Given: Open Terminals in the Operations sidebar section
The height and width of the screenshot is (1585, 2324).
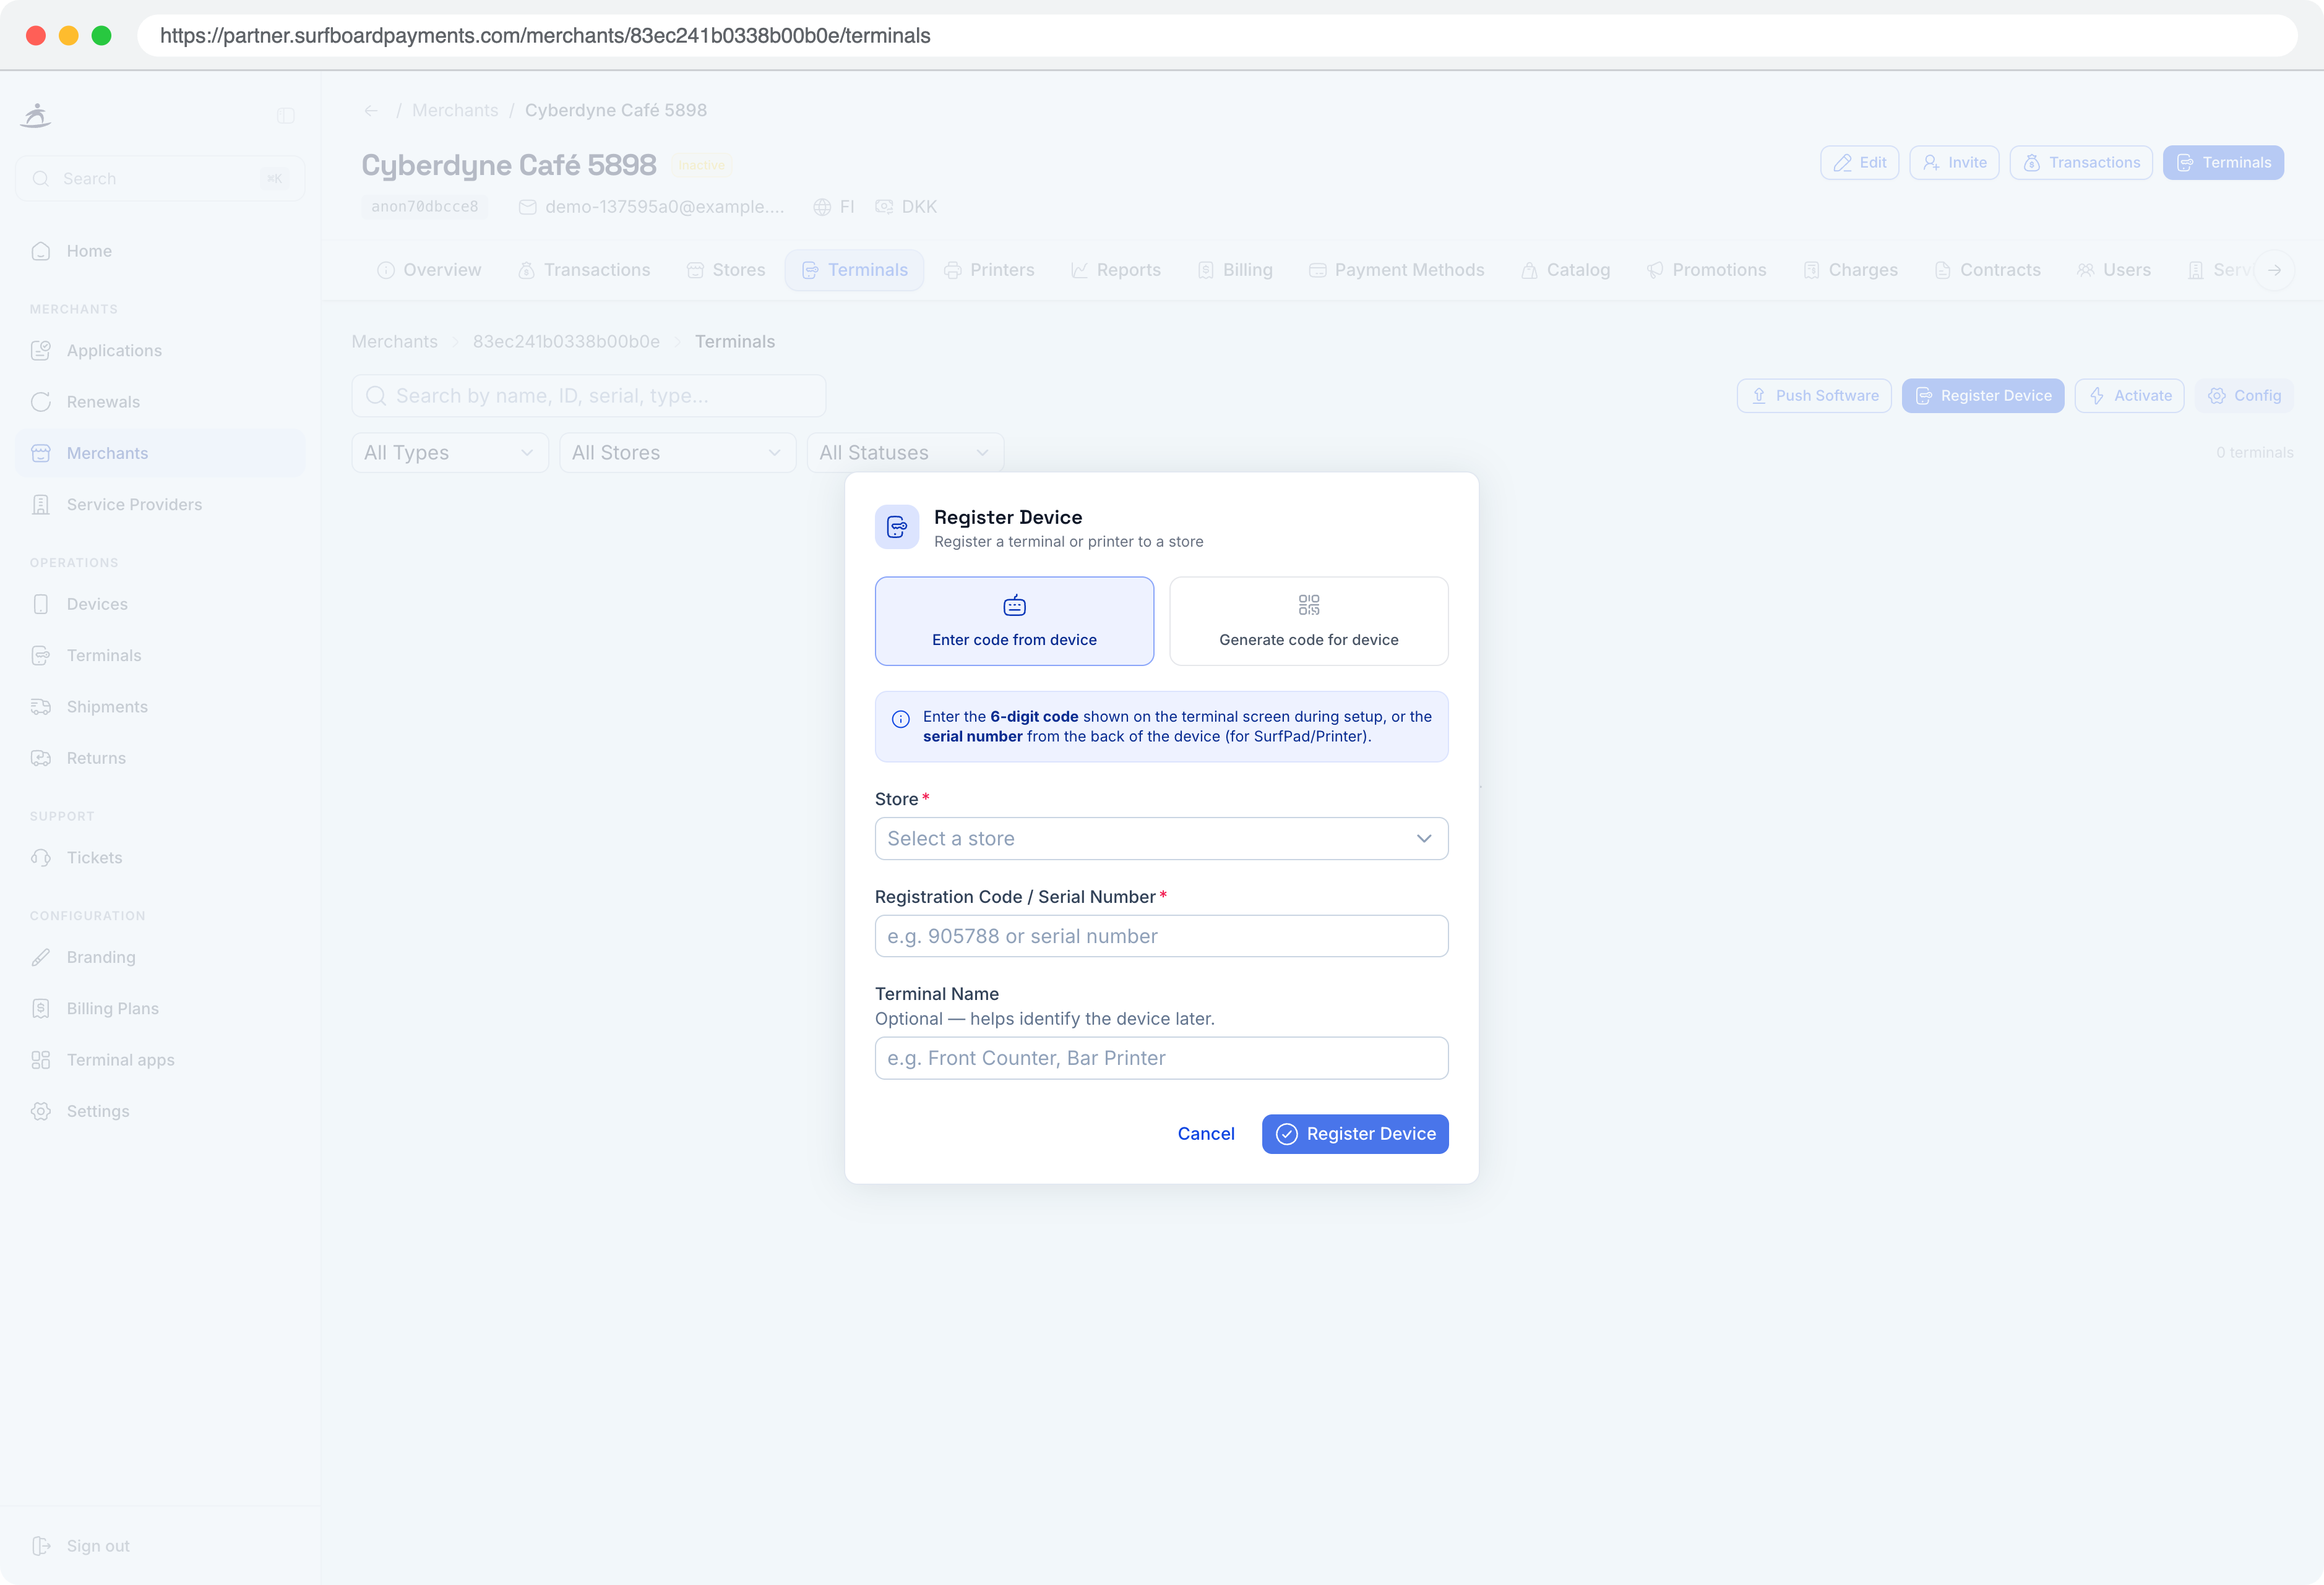Looking at the screenshot, I should [160, 656].
